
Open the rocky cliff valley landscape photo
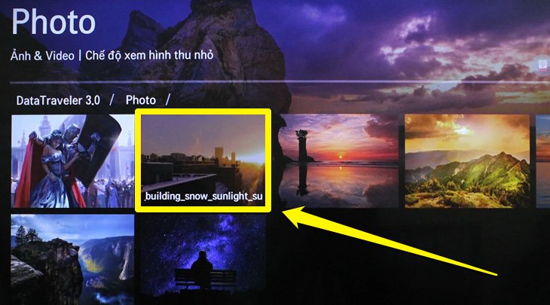pos(72,259)
